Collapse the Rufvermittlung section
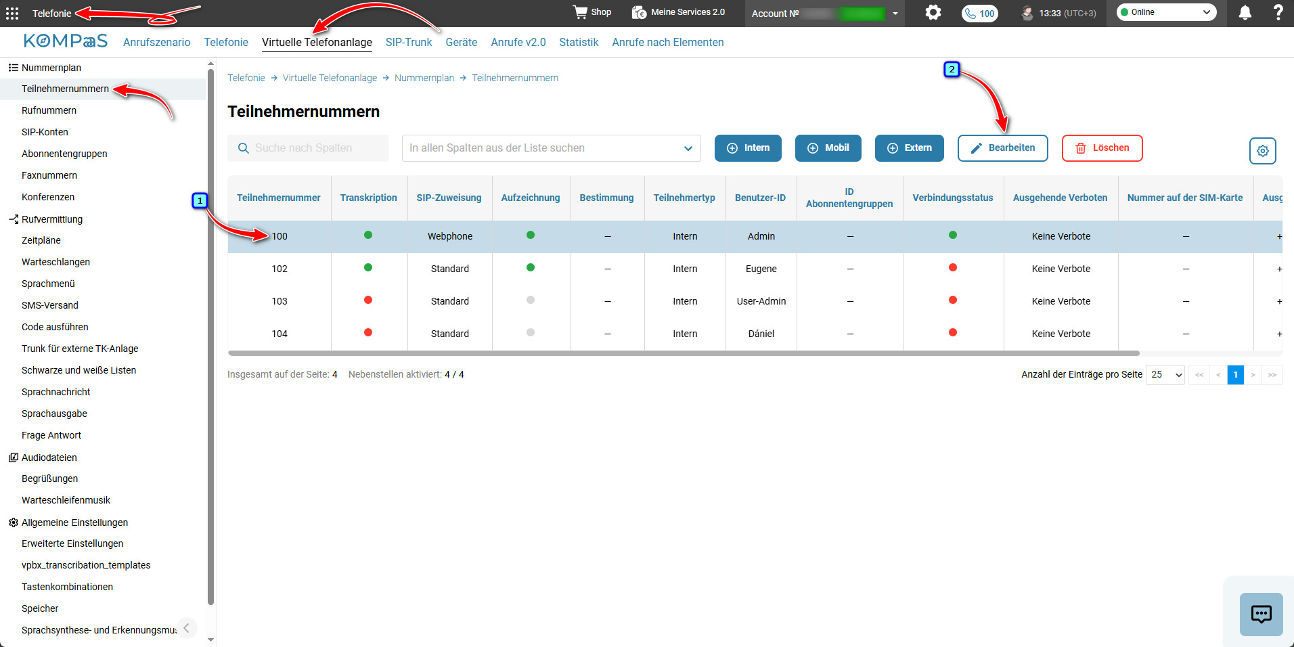Viewport: 1294px width, 647px height. coord(45,219)
